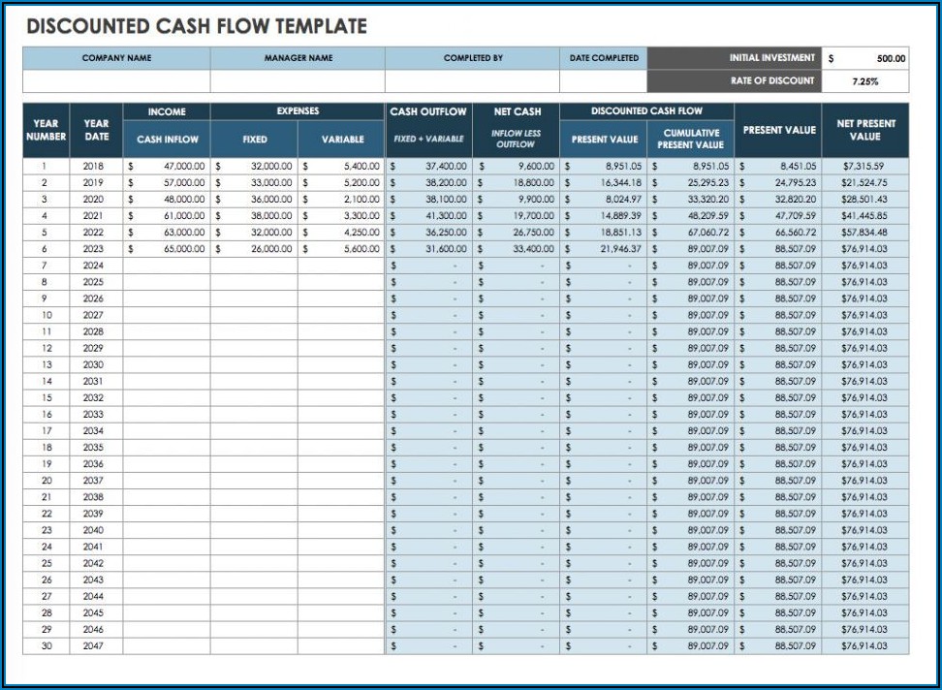This screenshot has width=942, height=690.
Task: Select the Year Number column header
Action: tap(47, 130)
